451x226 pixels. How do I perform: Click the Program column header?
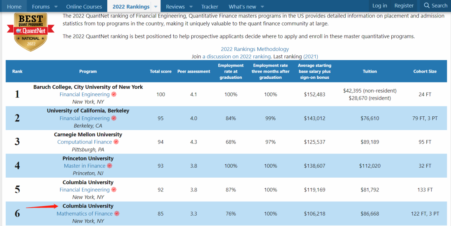88,71
